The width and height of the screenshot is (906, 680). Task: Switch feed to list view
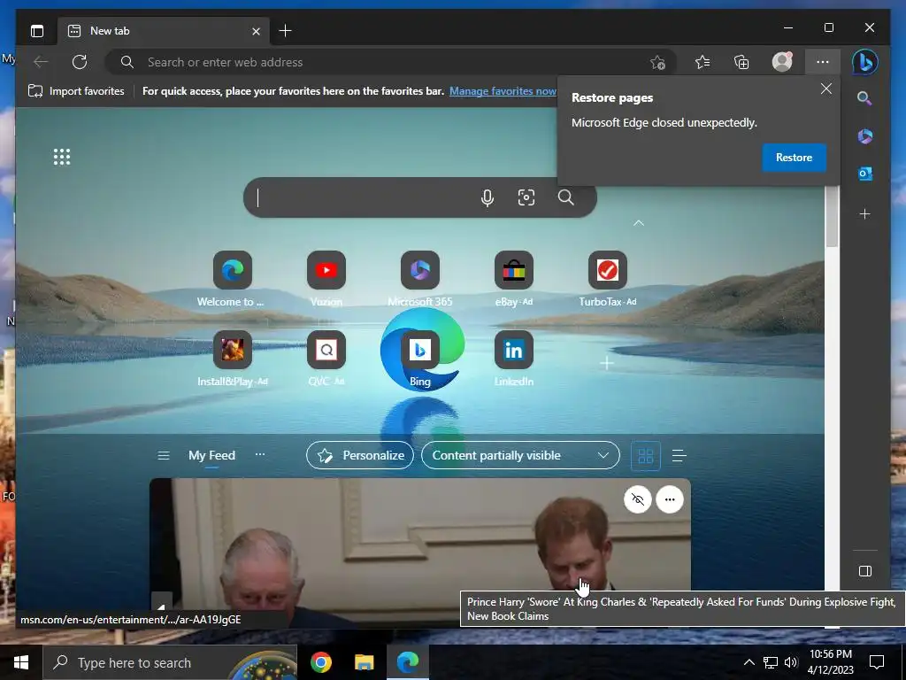[679, 456]
